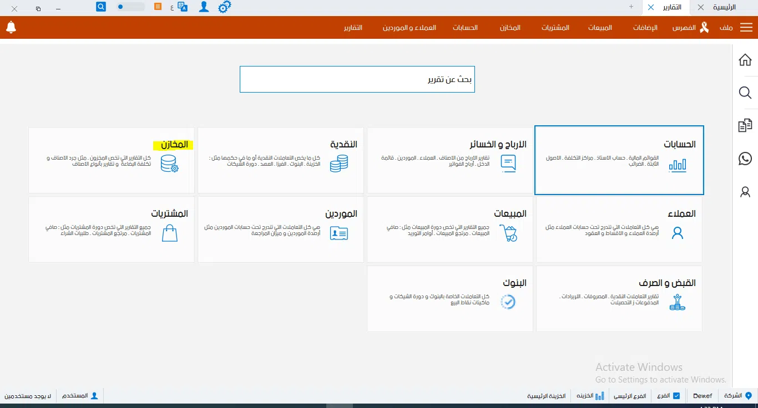Click the database icon on المخازن card
This screenshot has width=758, height=408.
point(169,164)
